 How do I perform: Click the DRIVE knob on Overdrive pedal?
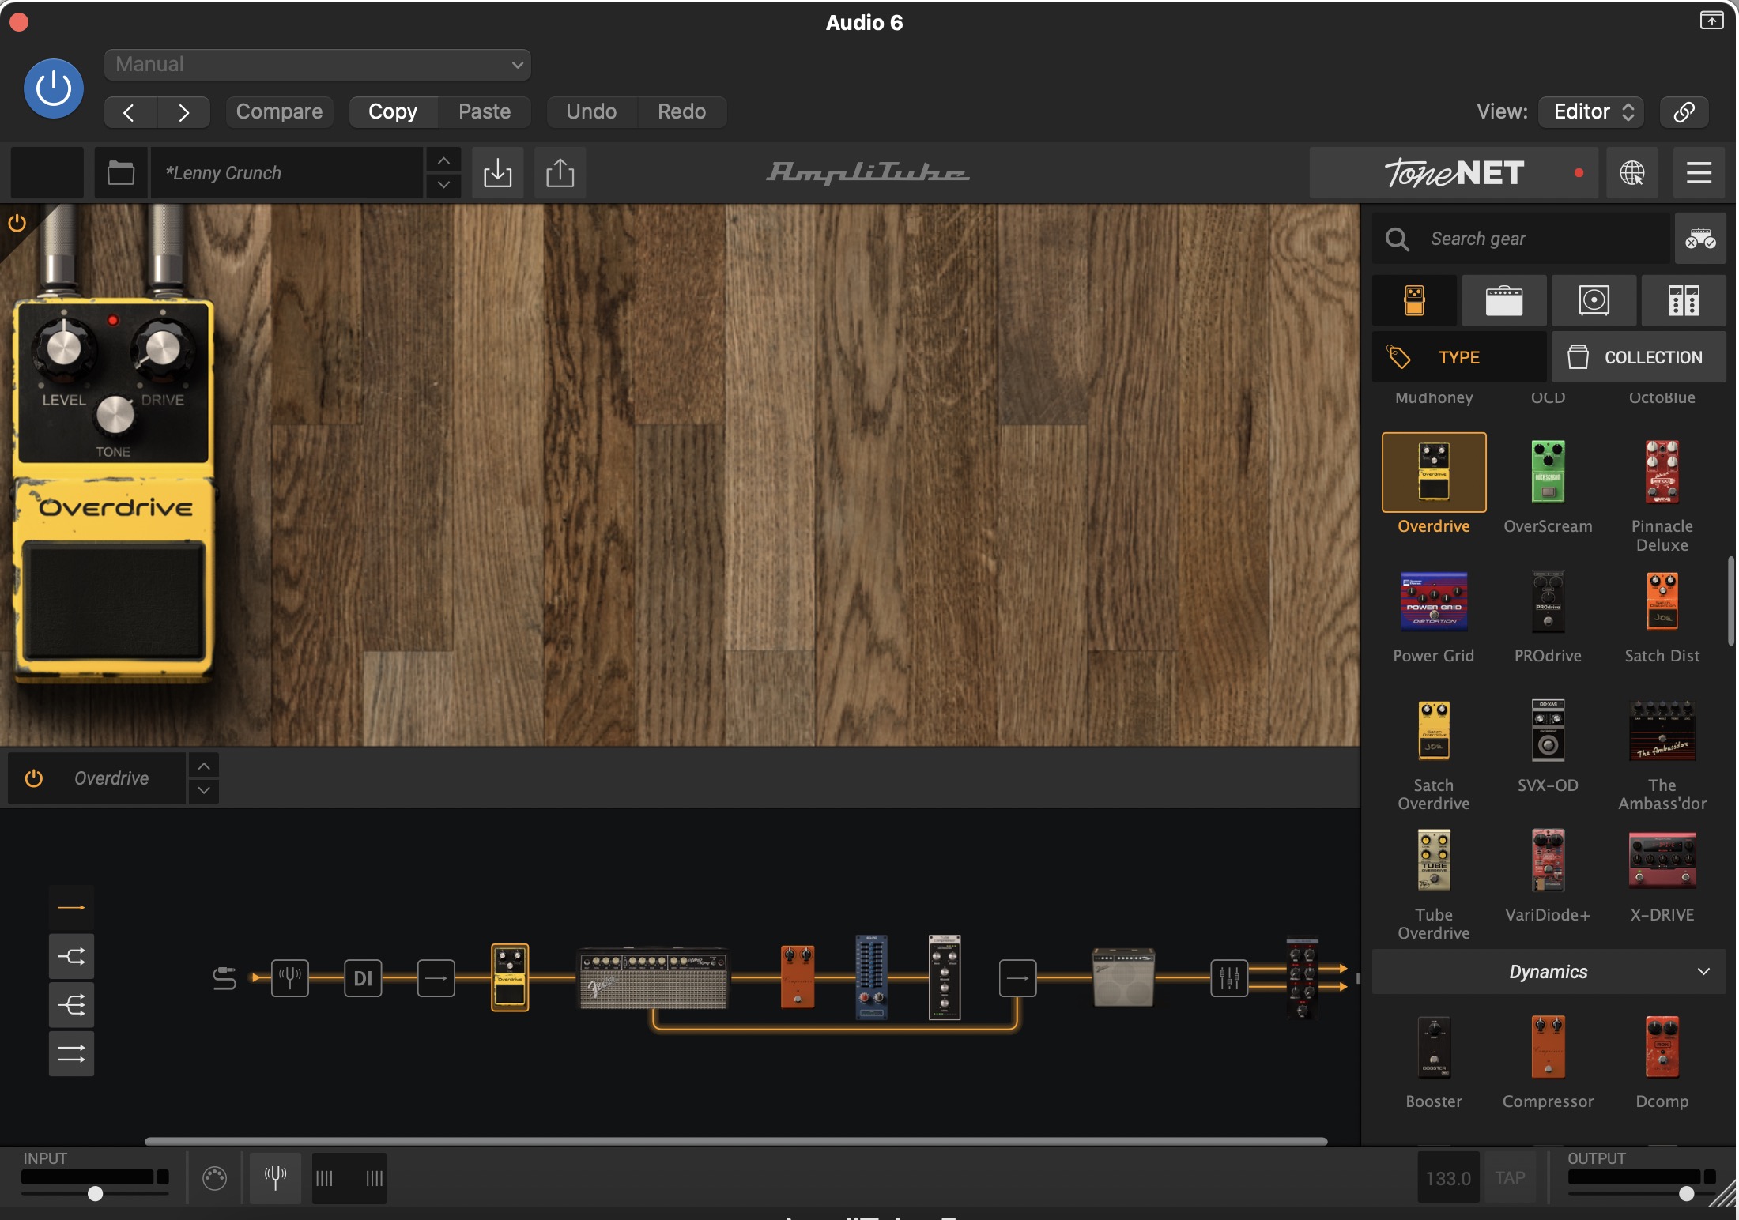pyautogui.click(x=163, y=348)
